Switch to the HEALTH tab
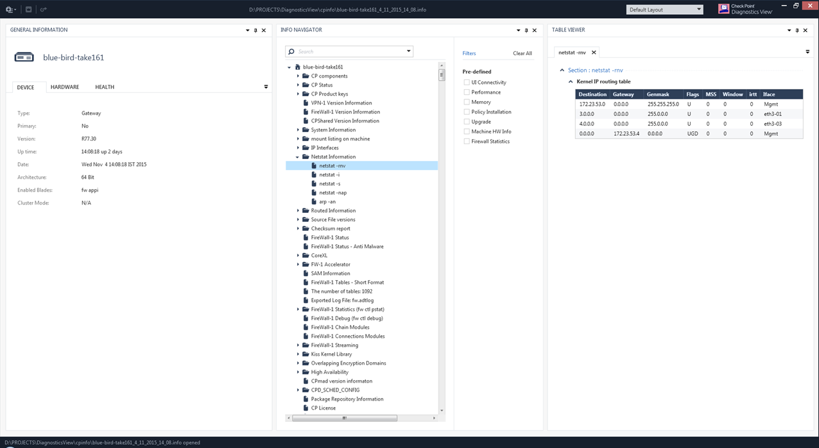The width and height of the screenshot is (819, 448). click(x=105, y=87)
